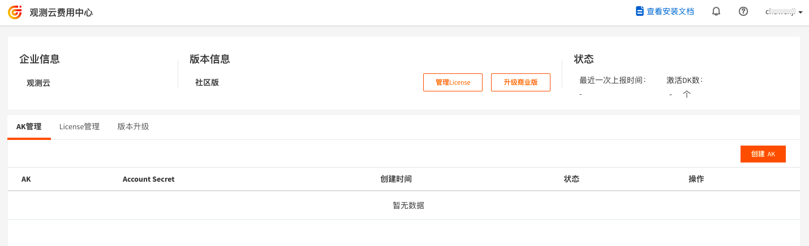Click the 创建时间 column header
Screen dimensions: 809x246
point(396,179)
